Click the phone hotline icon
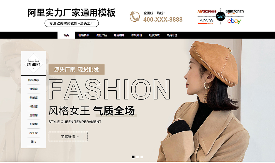Viewport: 275px width, 163px height. pyautogui.click(x=135, y=17)
